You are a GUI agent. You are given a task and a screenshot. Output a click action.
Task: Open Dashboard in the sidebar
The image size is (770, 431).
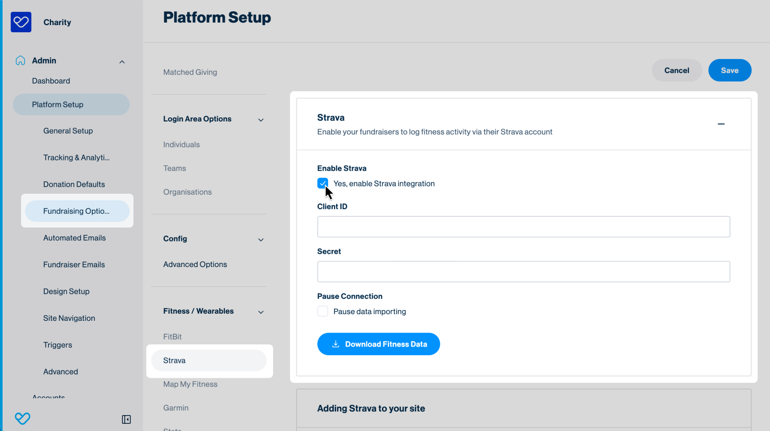coord(51,81)
